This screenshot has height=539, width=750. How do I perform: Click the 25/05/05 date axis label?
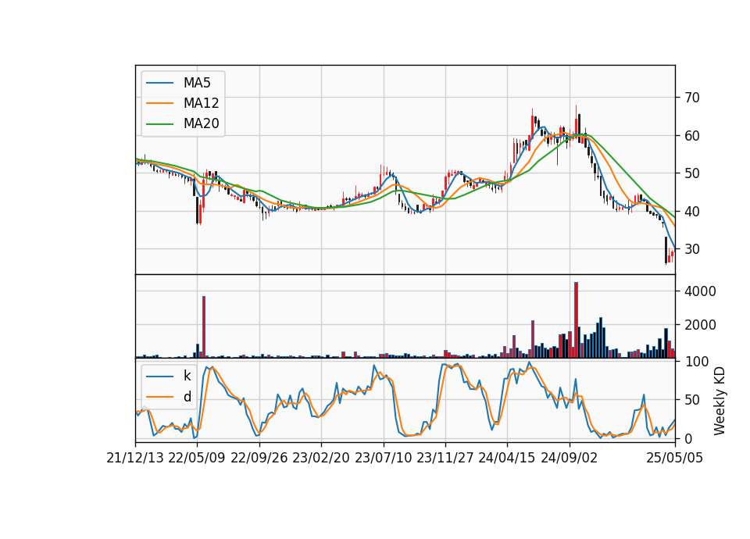coord(675,459)
